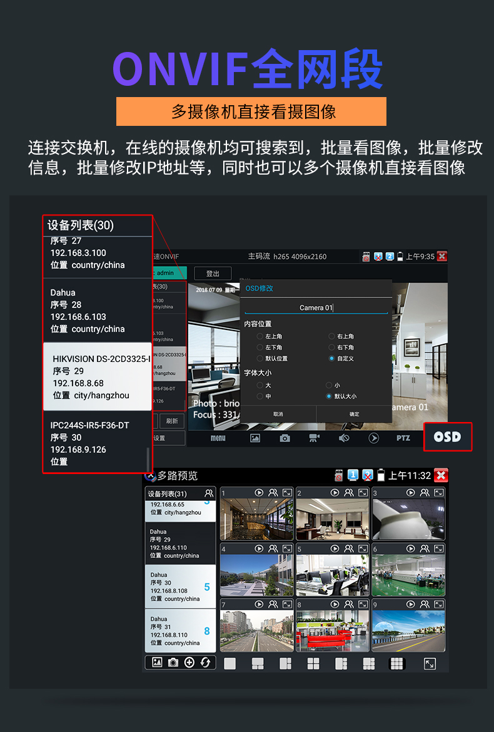Click the 登出 logout button

click(213, 274)
